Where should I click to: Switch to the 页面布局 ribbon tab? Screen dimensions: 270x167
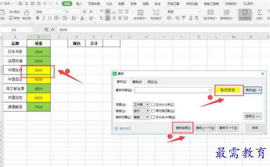coord(94,4)
